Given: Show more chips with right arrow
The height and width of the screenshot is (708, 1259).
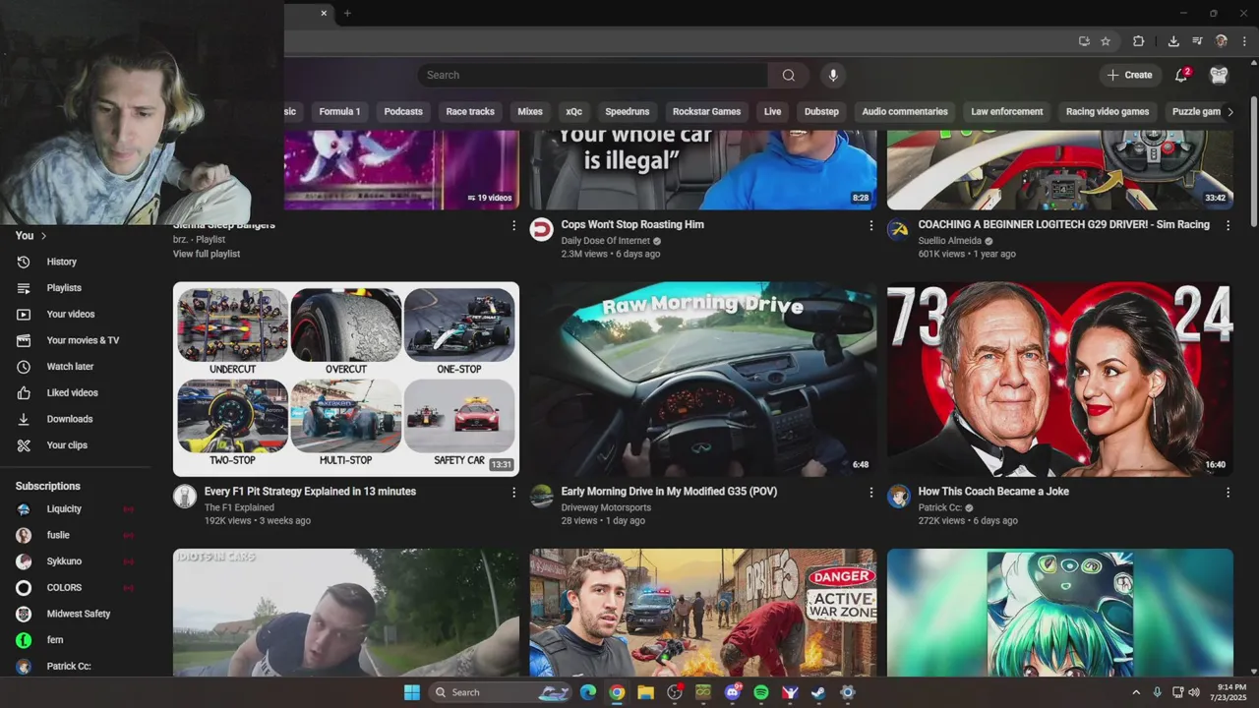Looking at the screenshot, I should 1229,111.
